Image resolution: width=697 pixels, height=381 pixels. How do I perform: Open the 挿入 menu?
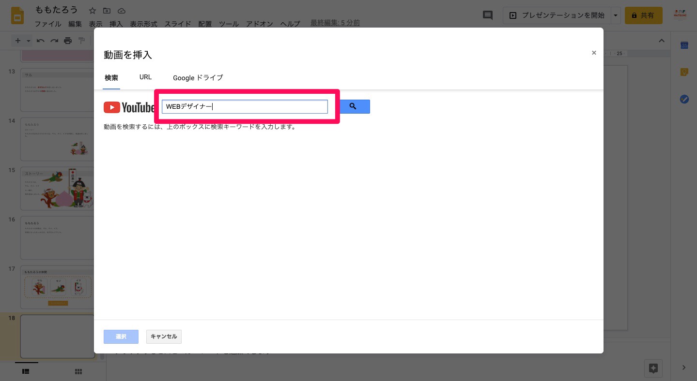116,24
